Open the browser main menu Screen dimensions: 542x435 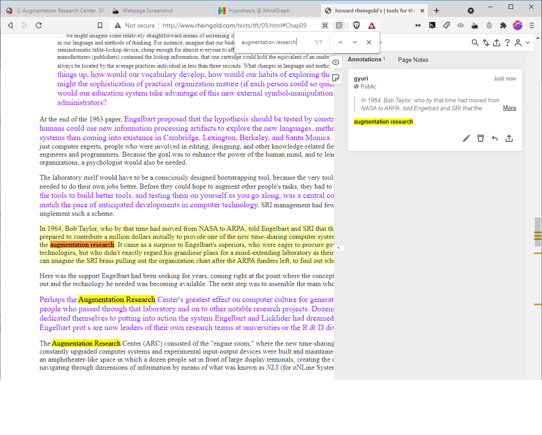[532, 25]
